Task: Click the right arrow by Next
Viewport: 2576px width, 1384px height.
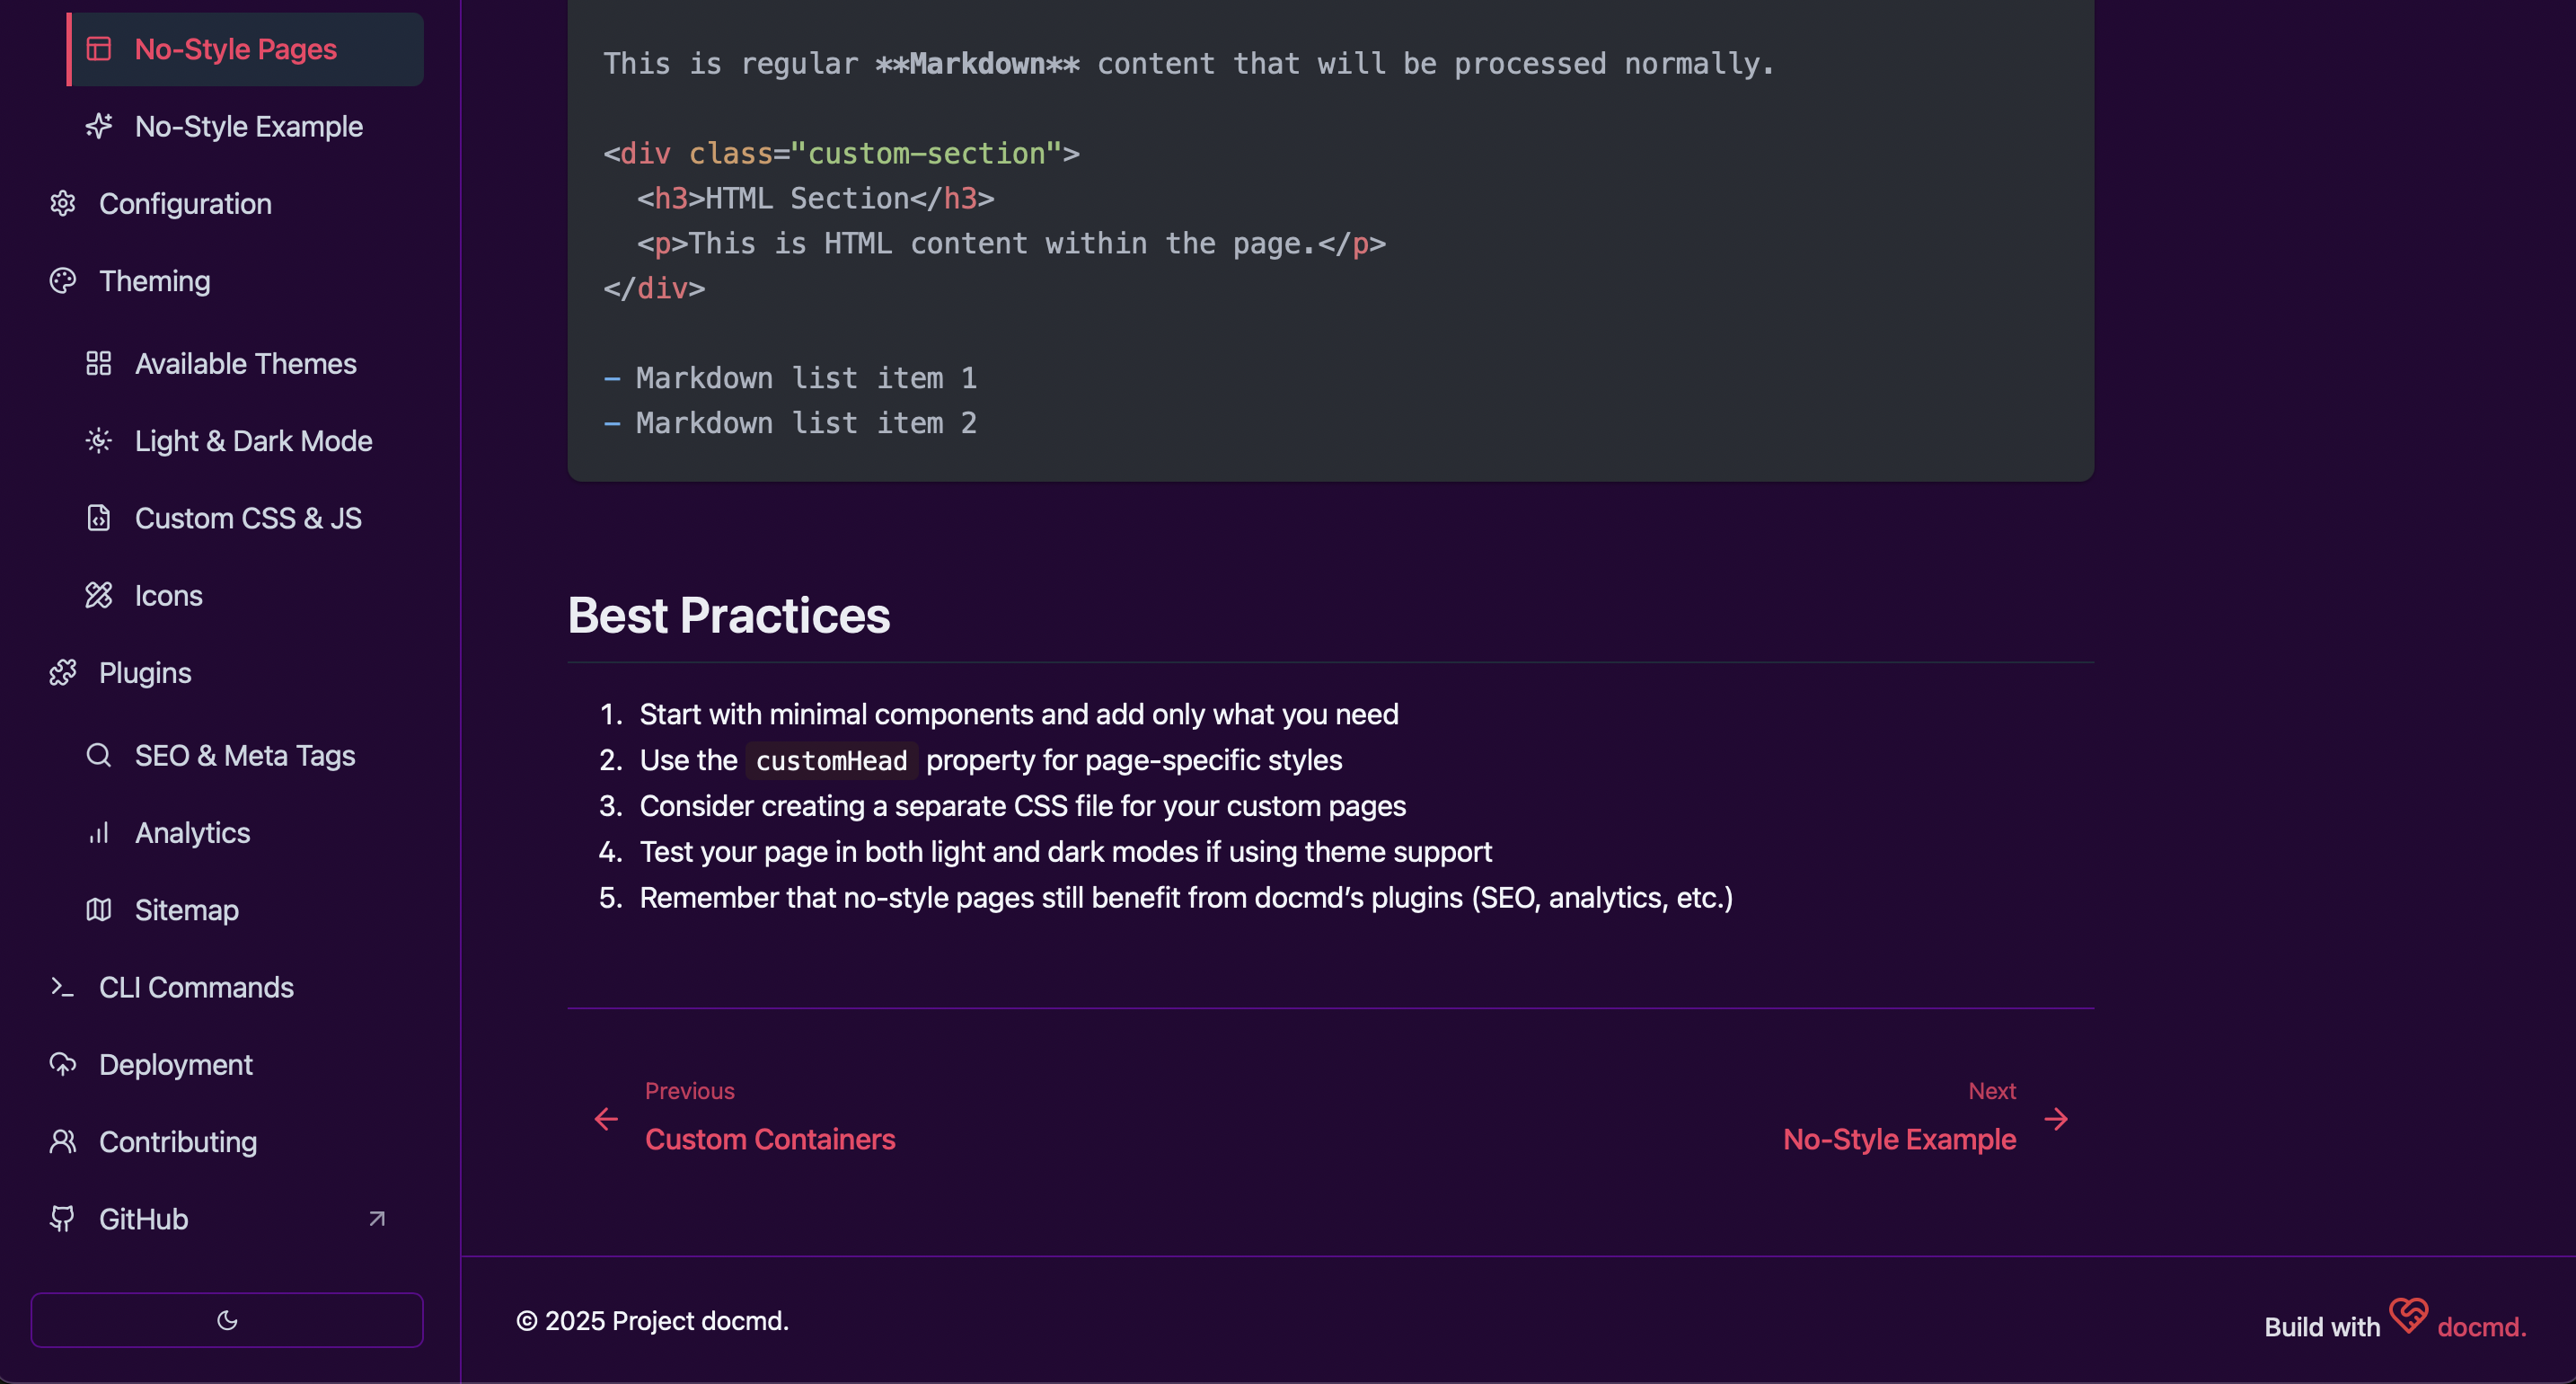Action: pyautogui.click(x=2056, y=1119)
